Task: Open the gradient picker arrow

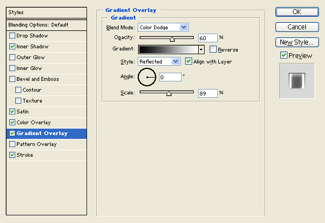Action: (x=201, y=49)
